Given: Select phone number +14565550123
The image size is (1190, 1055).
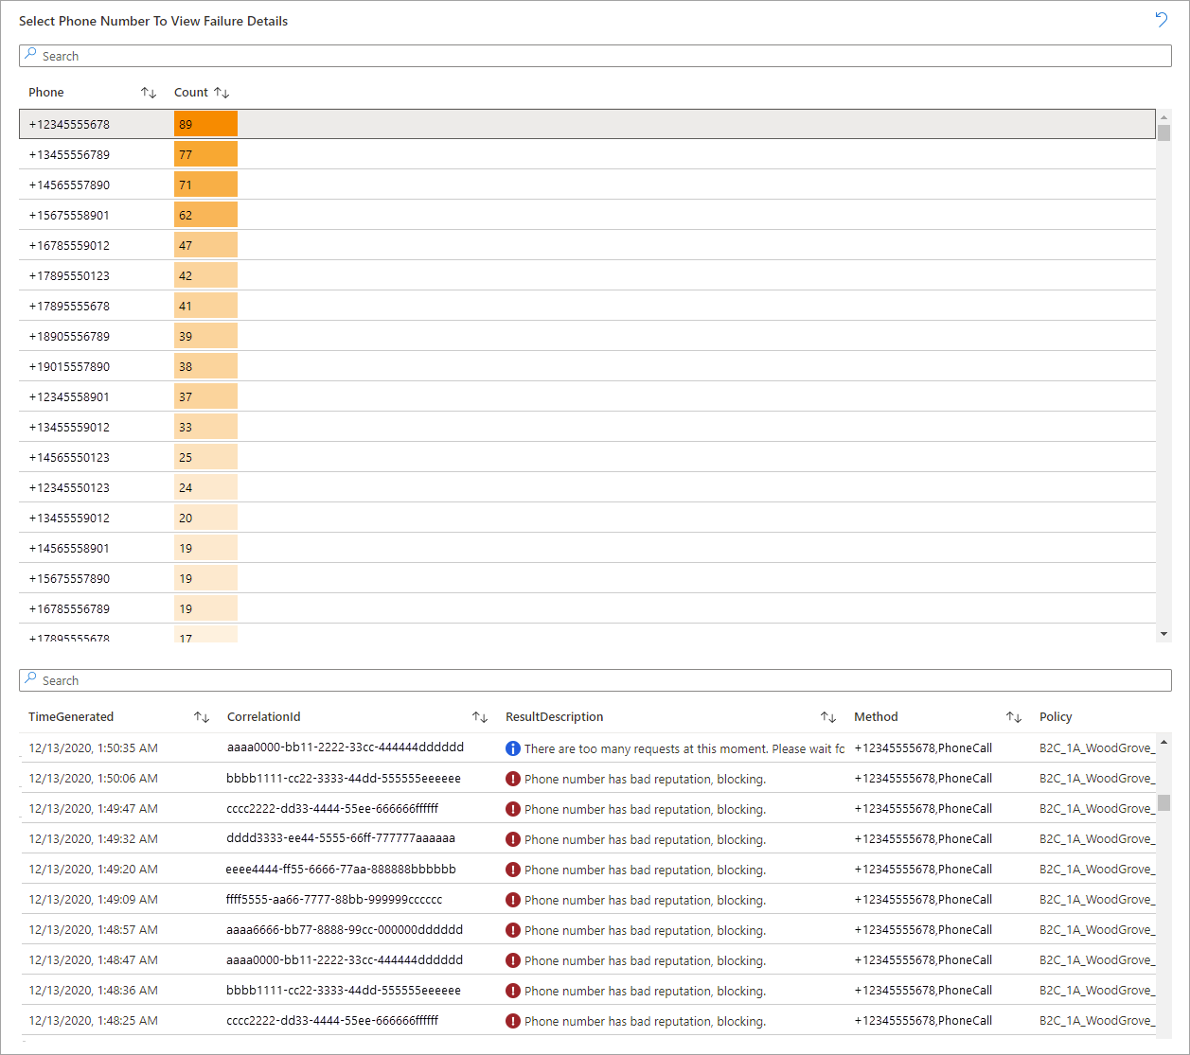Looking at the screenshot, I should tap(69, 457).
